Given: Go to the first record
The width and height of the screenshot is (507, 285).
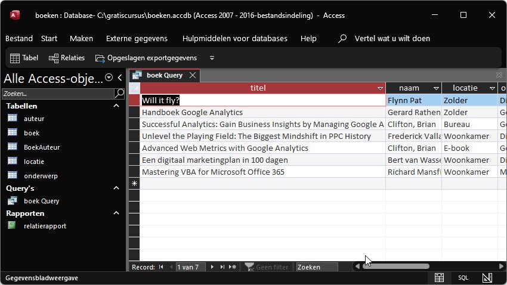Looking at the screenshot, I should tap(161, 267).
